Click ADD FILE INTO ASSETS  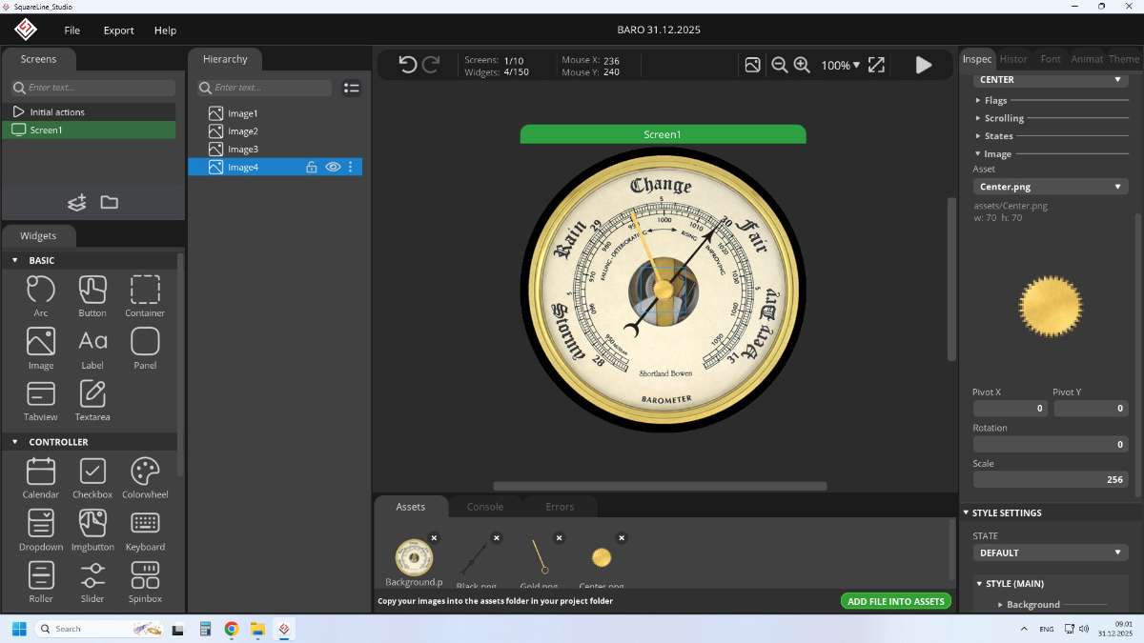pos(895,601)
